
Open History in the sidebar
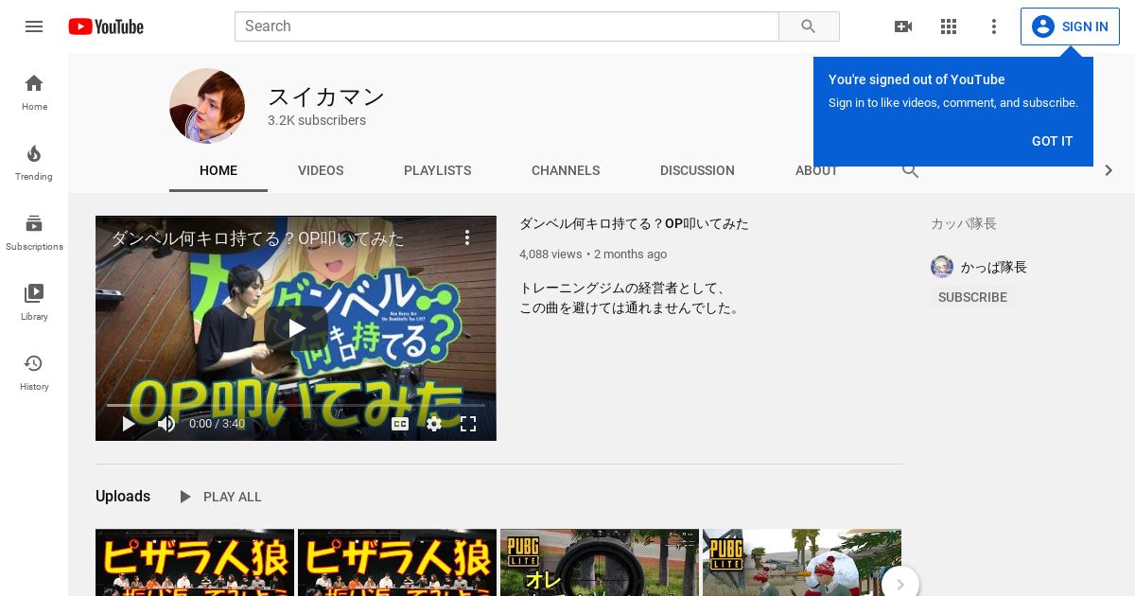click(x=34, y=372)
